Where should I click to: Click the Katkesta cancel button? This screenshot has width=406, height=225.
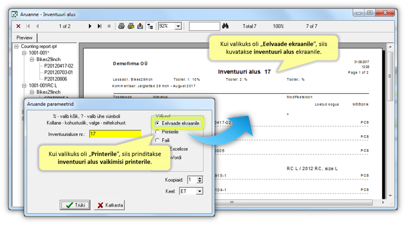(x=110, y=205)
